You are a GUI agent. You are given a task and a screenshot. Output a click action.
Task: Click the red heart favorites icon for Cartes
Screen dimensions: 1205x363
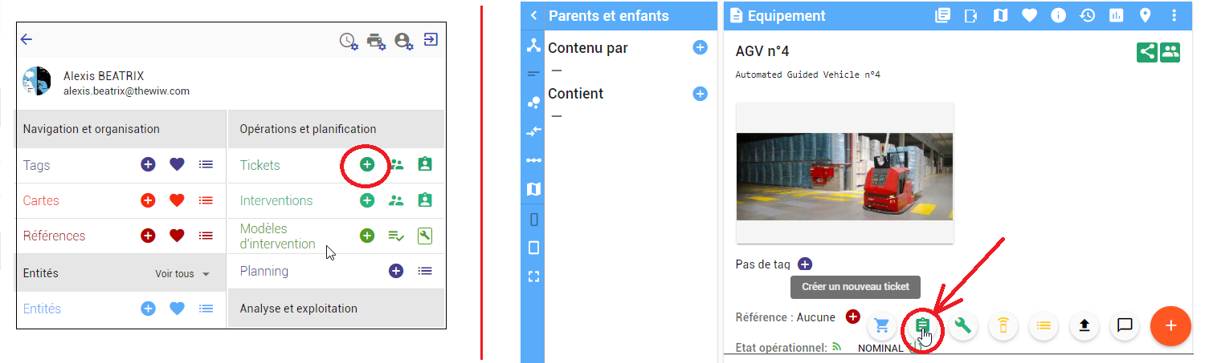[177, 200]
